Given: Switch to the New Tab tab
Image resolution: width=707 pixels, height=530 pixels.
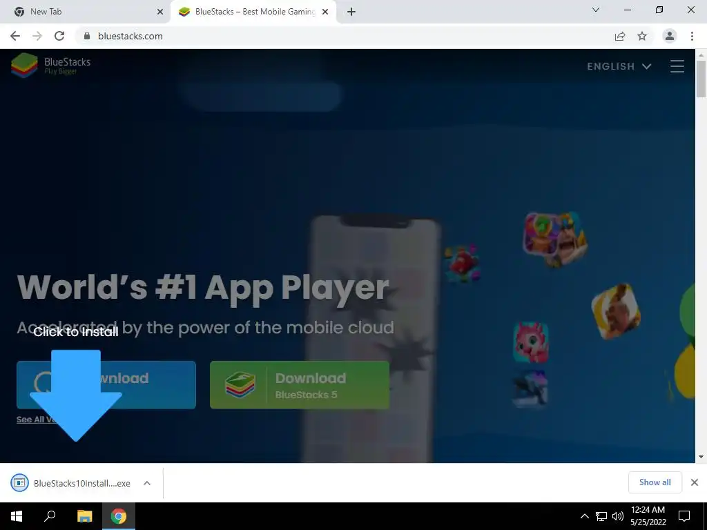Looking at the screenshot, I should tap(85, 12).
